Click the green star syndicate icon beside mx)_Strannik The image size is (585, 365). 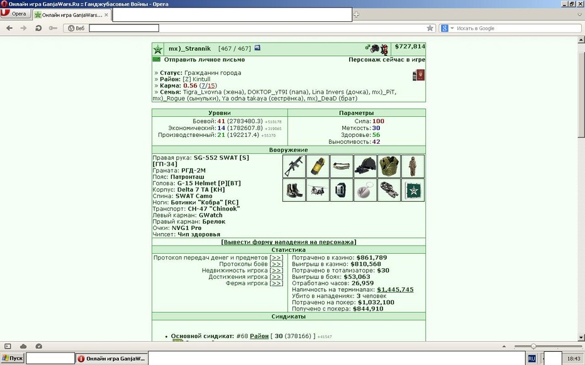pyautogui.click(x=158, y=49)
